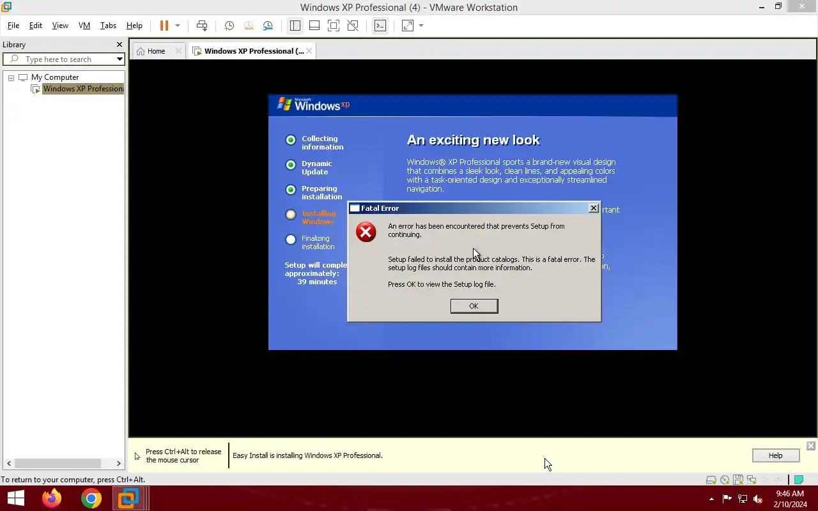The width and height of the screenshot is (818, 511).
Task: Click the Installing Windows step indicator
Action: point(291,215)
